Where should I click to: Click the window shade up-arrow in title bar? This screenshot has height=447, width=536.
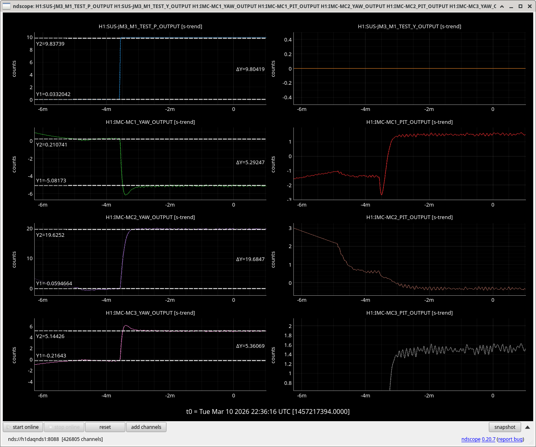pyautogui.click(x=503, y=6)
